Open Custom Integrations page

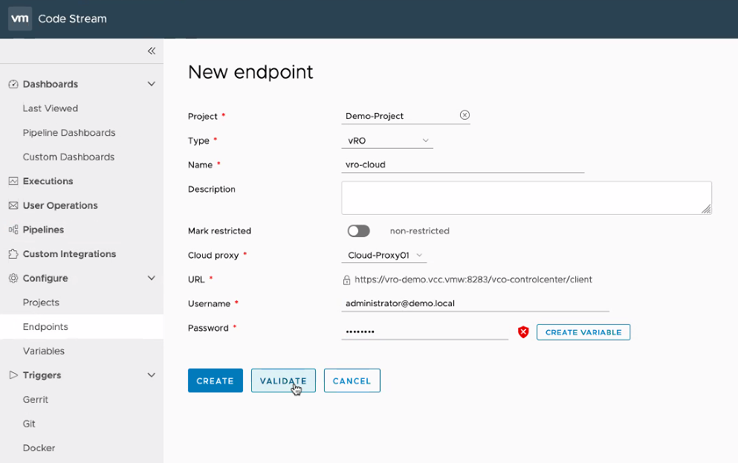69,254
